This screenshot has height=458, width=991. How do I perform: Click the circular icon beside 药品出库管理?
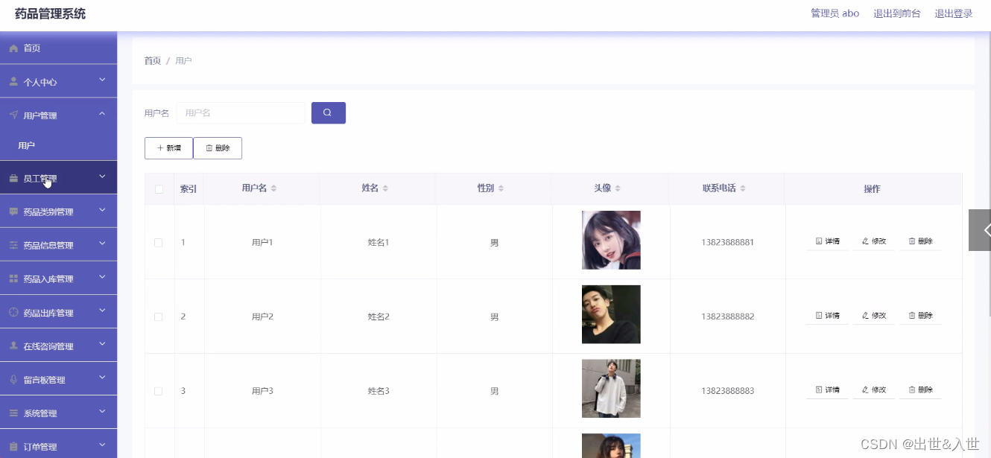[13, 313]
